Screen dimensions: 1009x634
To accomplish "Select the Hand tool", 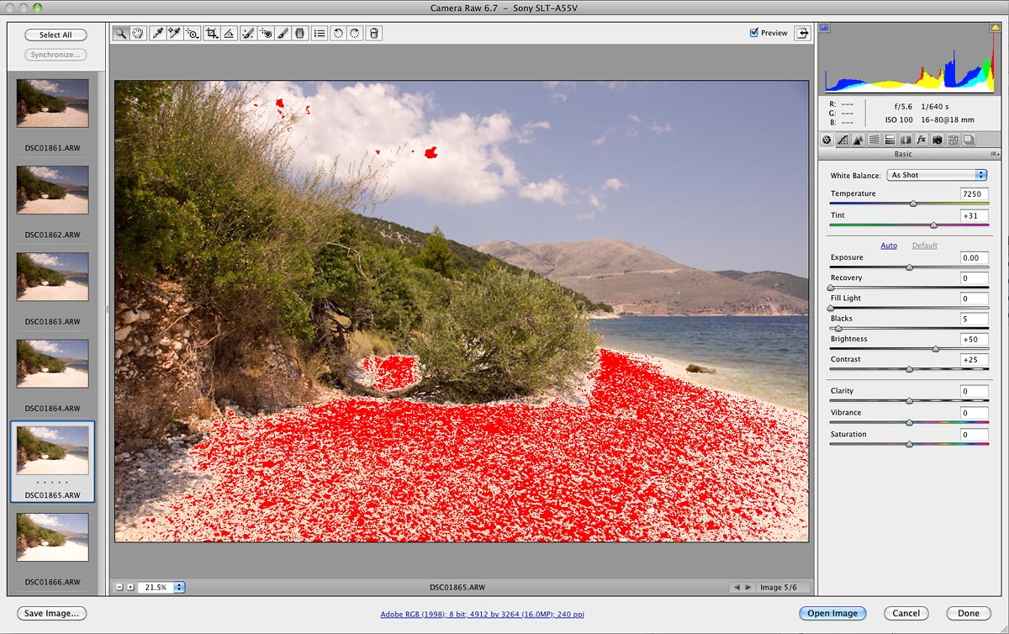I will (137, 34).
